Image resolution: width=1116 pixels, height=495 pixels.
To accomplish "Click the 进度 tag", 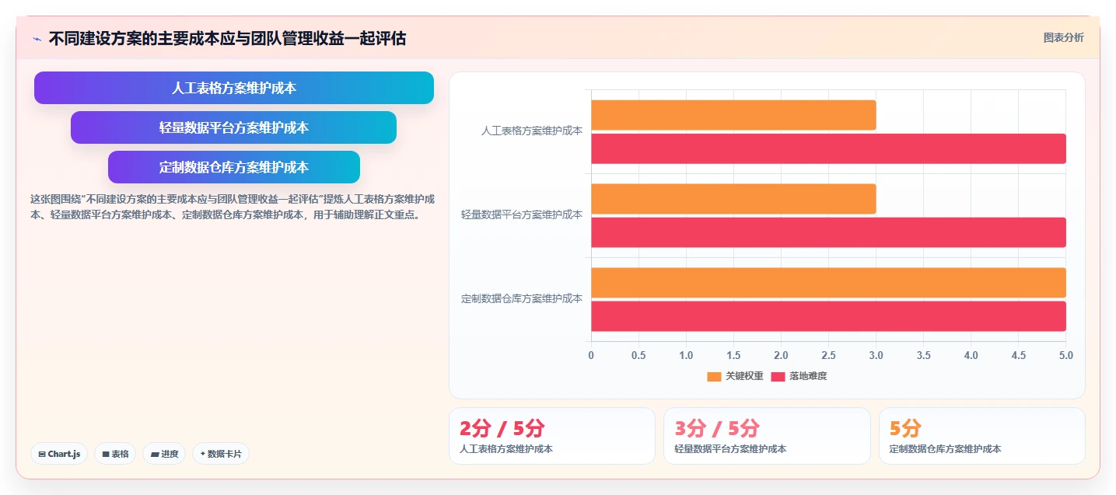I will point(164,454).
